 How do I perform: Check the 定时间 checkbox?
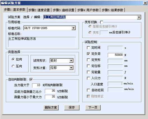click(x=88, y=48)
